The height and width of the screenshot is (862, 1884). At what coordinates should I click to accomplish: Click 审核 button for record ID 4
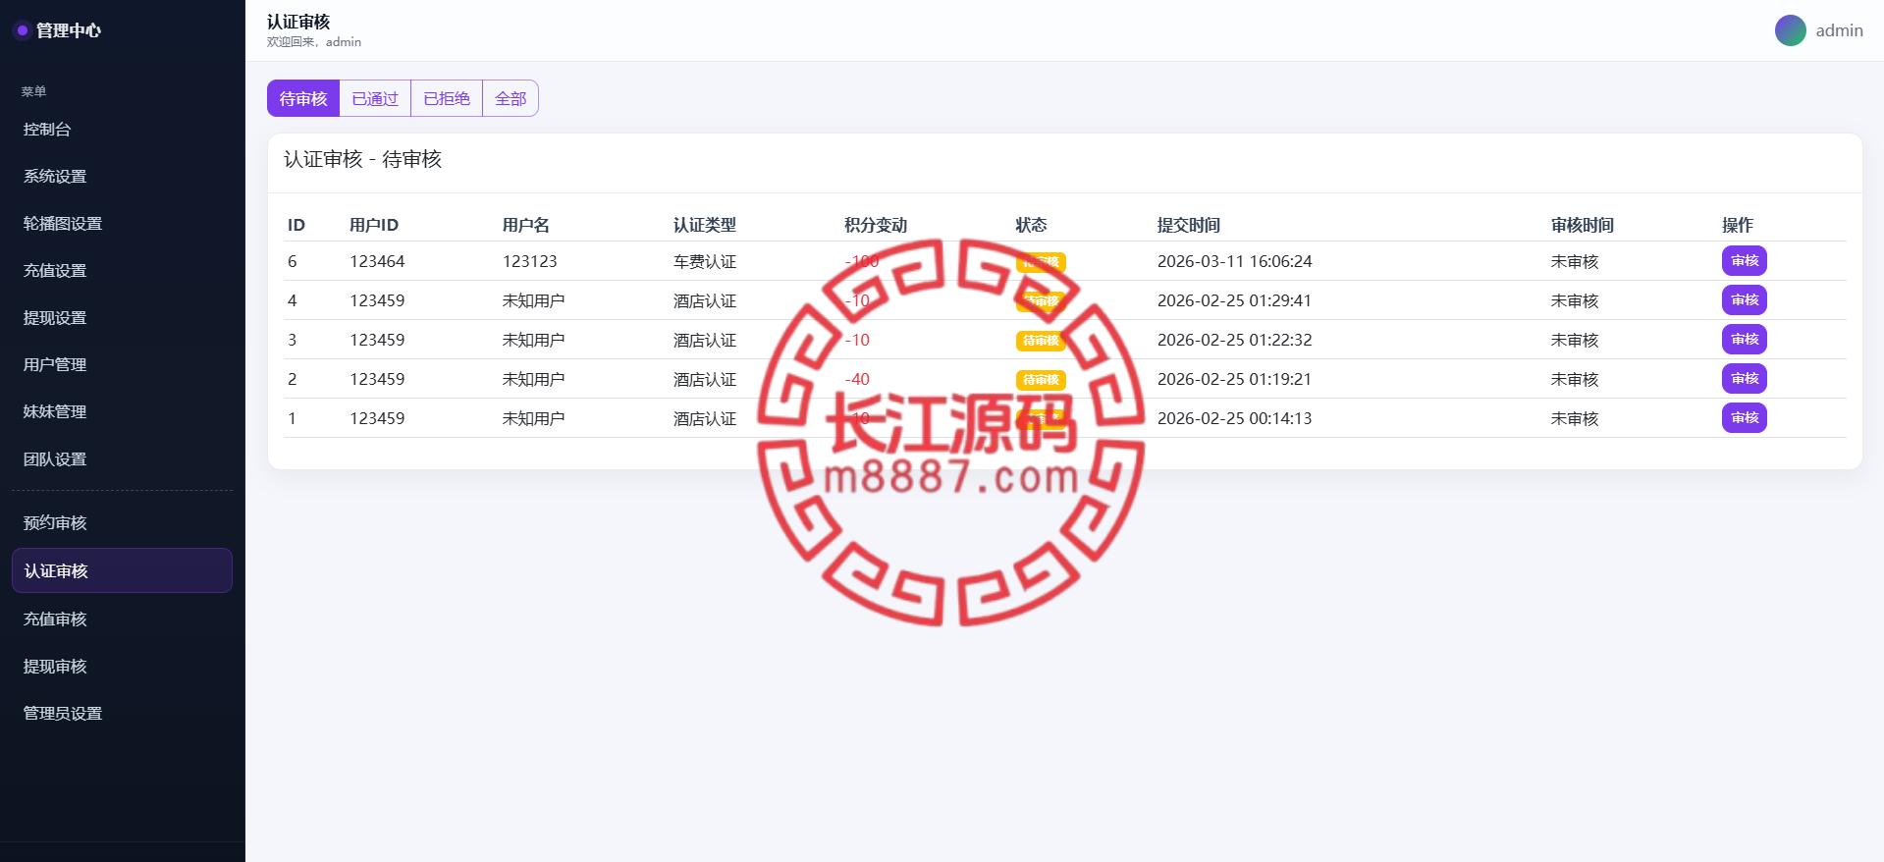[1744, 300]
